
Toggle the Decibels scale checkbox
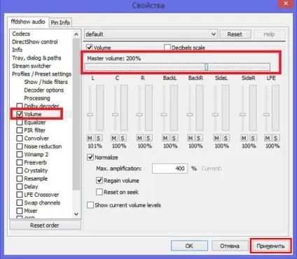point(167,48)
